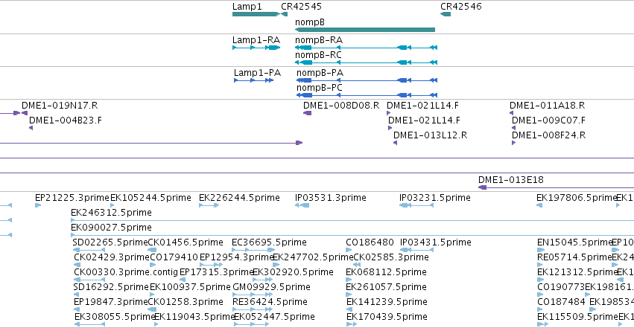Click the SD02265.5prime EST glyph
634x328 pixels.
[x=89, y=250]
